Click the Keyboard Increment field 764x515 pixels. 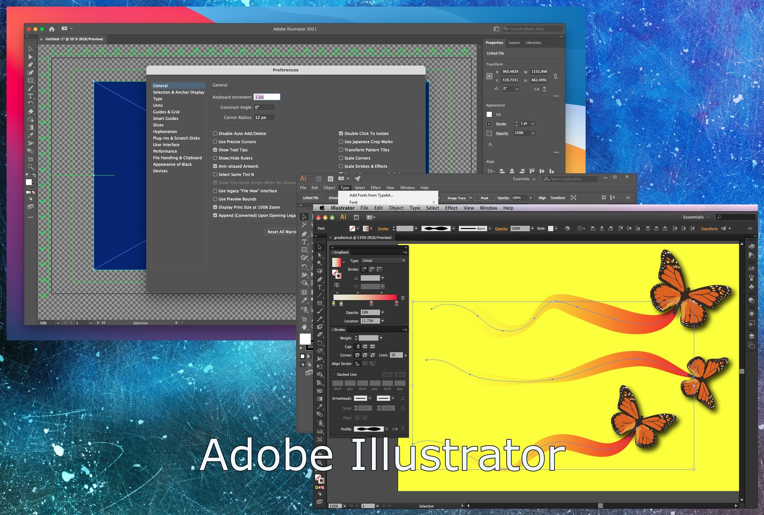click(x=267, y=97)
